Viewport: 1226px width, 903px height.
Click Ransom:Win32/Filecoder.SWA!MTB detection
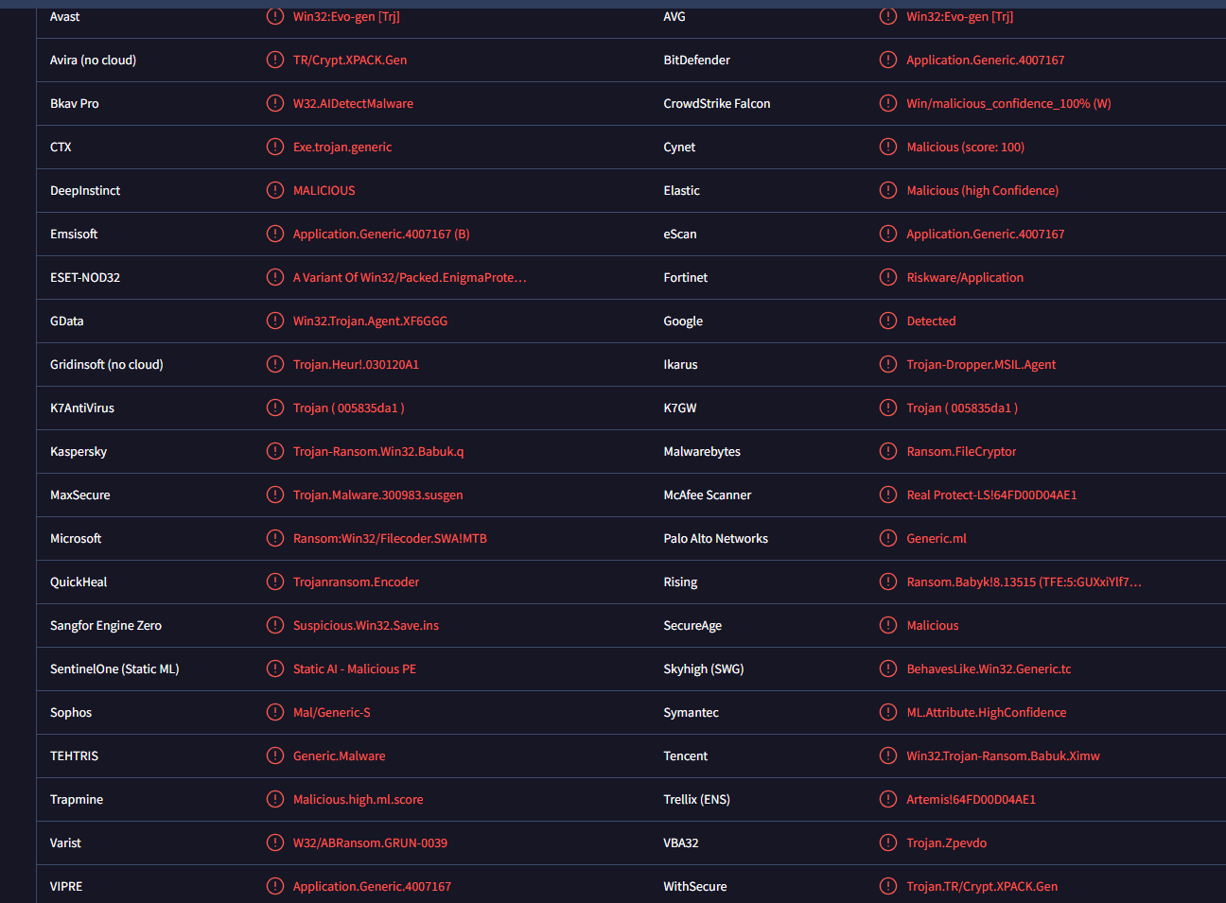(390, 538)
